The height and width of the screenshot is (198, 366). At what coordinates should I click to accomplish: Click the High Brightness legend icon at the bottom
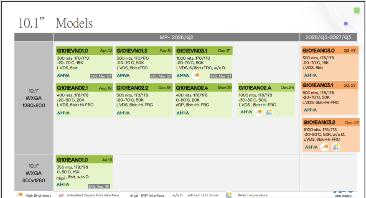[20, 195]
